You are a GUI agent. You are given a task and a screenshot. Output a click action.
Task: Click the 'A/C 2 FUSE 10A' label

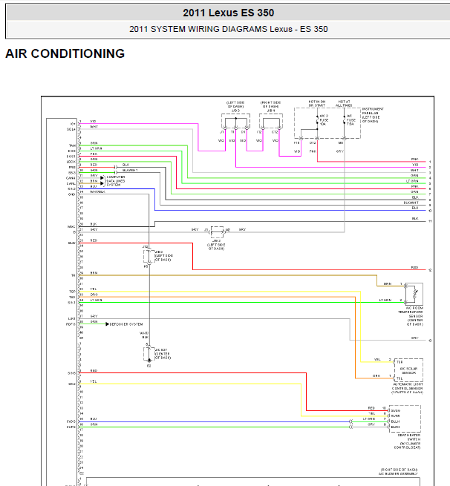pos(324,120)
